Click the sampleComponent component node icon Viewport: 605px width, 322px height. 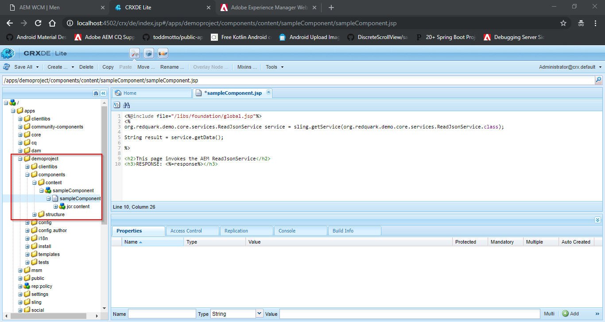pos(48,190)
